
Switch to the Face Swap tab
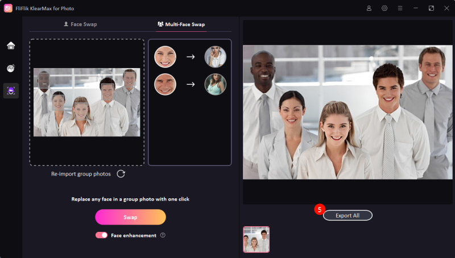pos(80,24)
